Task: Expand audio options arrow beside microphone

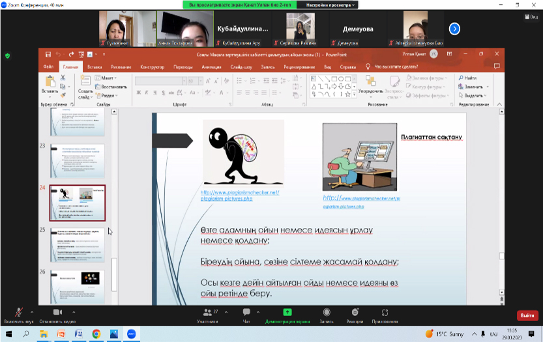Action: [x=33, y=312]
